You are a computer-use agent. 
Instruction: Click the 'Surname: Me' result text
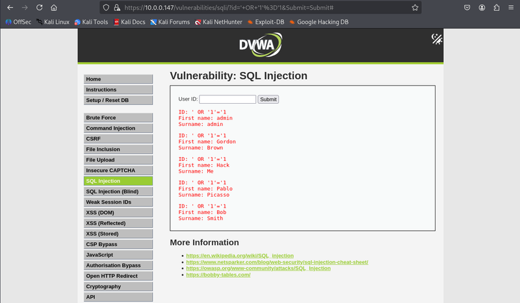(x=196, y=171)
